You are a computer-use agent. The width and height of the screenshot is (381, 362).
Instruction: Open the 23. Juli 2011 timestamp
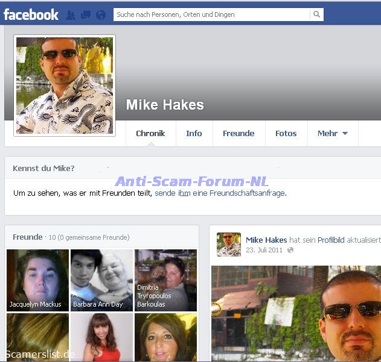[x=264, y=250]
